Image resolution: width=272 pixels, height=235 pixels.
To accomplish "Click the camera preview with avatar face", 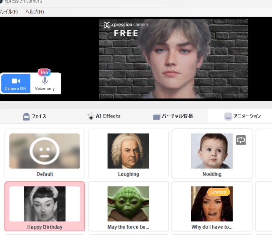I will pyautogui.click(x=173, y=59).
